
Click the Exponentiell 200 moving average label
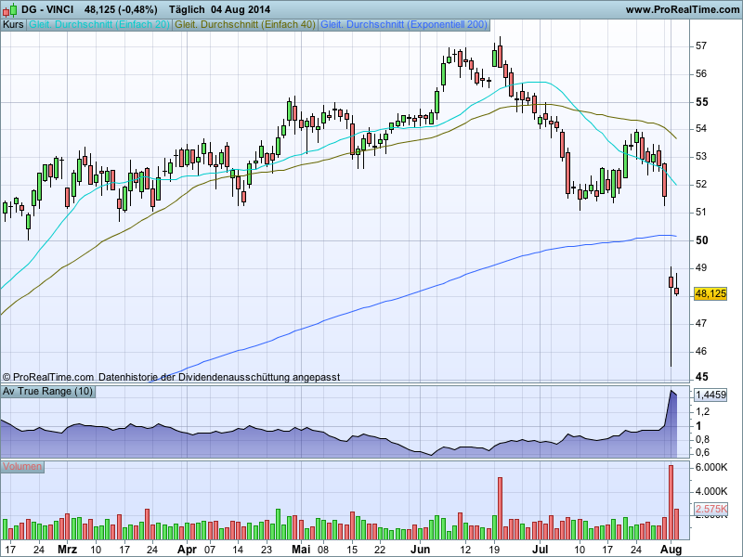[404, 25]
